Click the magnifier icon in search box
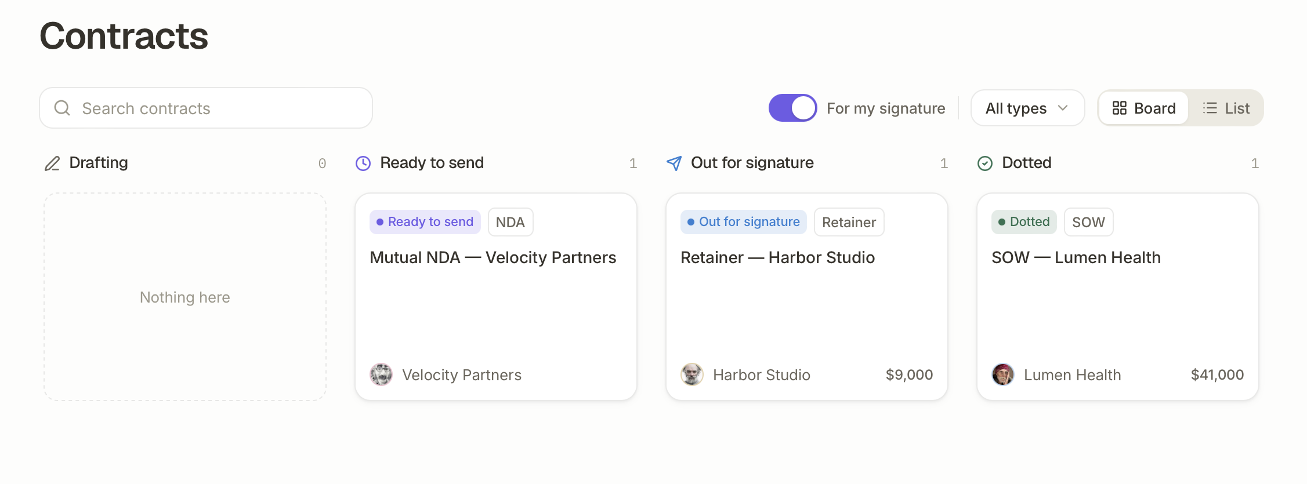 [x=62, y=108]
